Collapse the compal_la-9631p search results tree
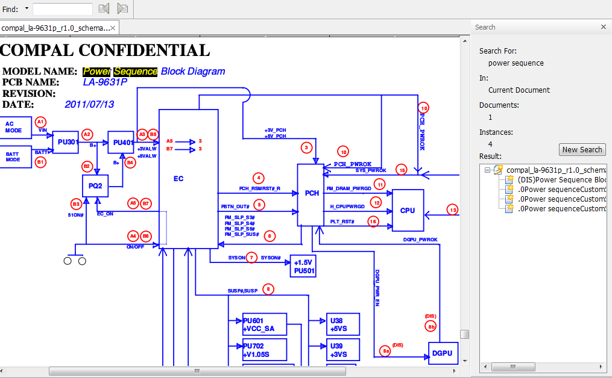Screen dimensions: 612x378 tap(487, 170)
